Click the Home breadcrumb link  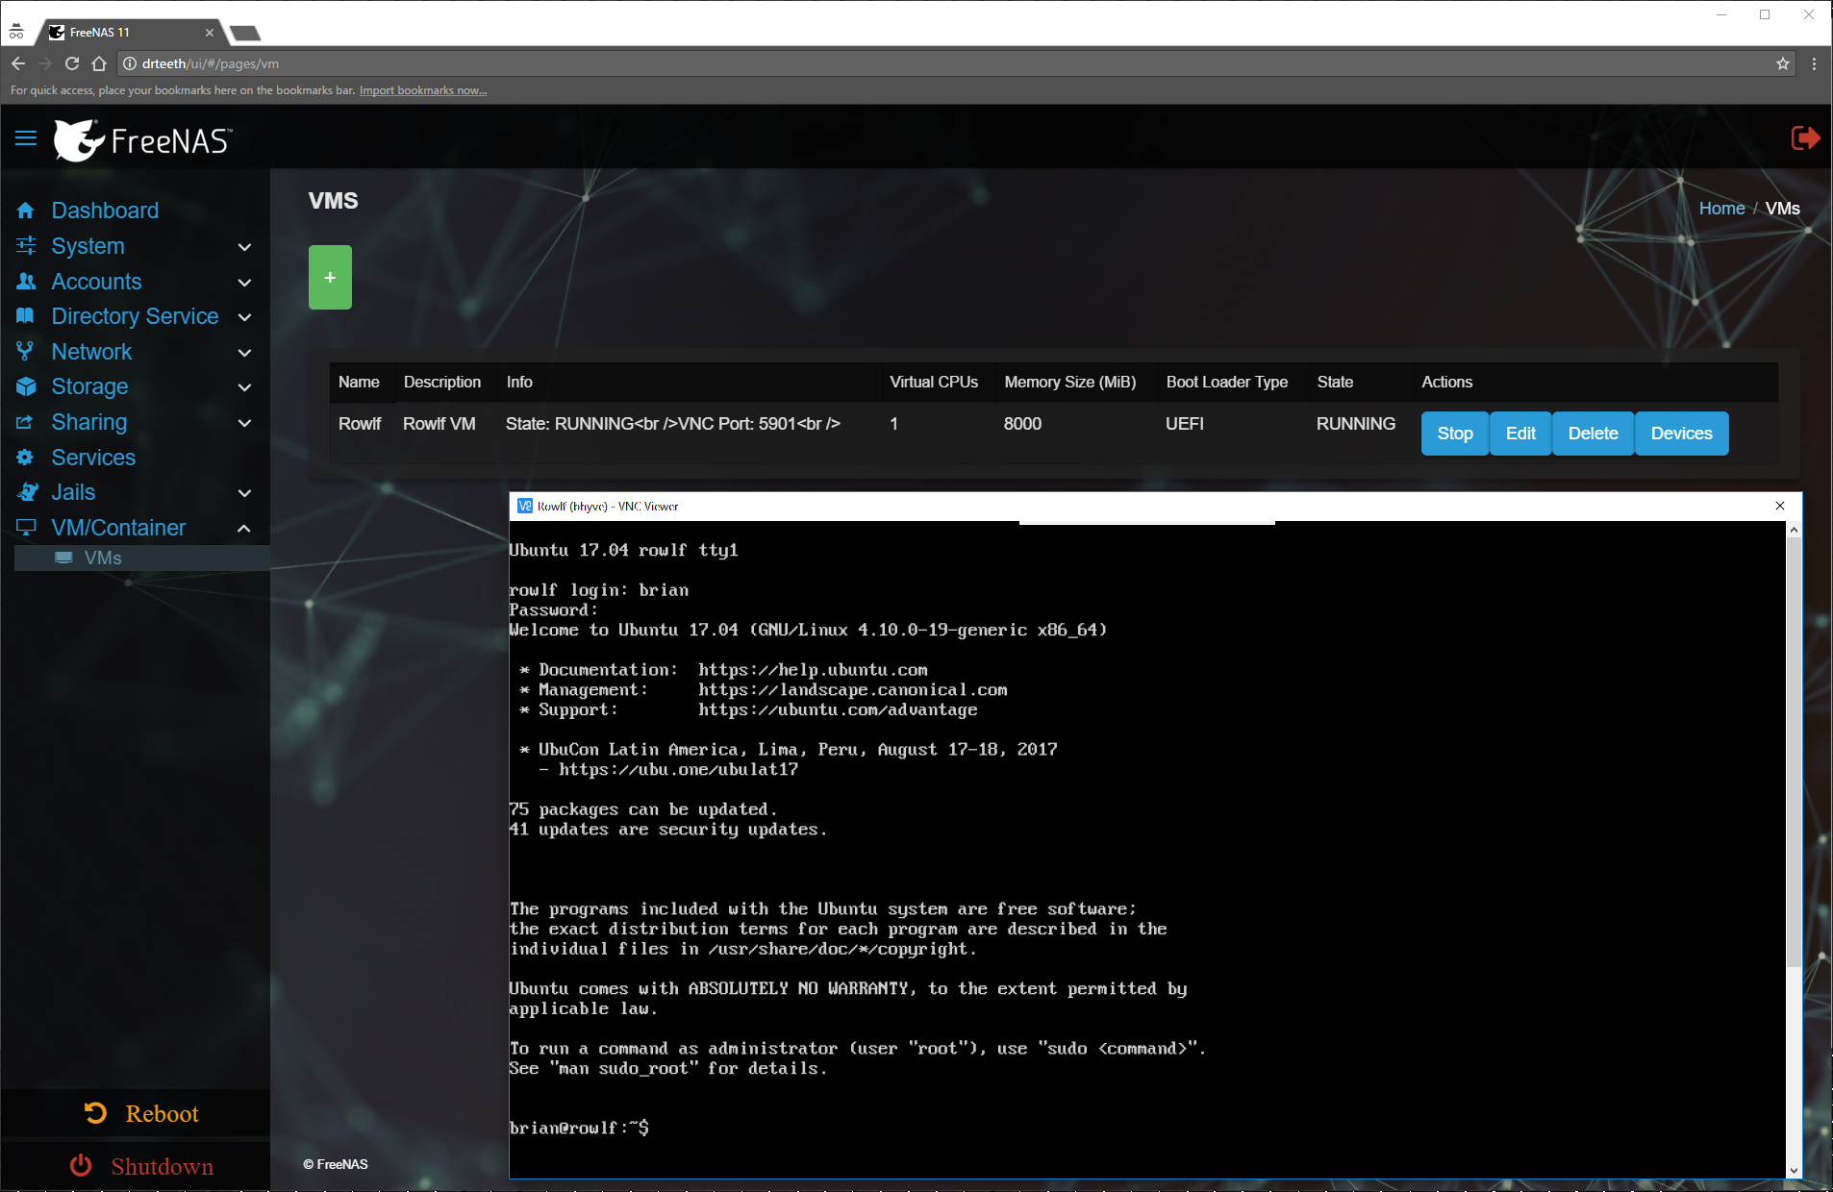tap(1721, 209)
